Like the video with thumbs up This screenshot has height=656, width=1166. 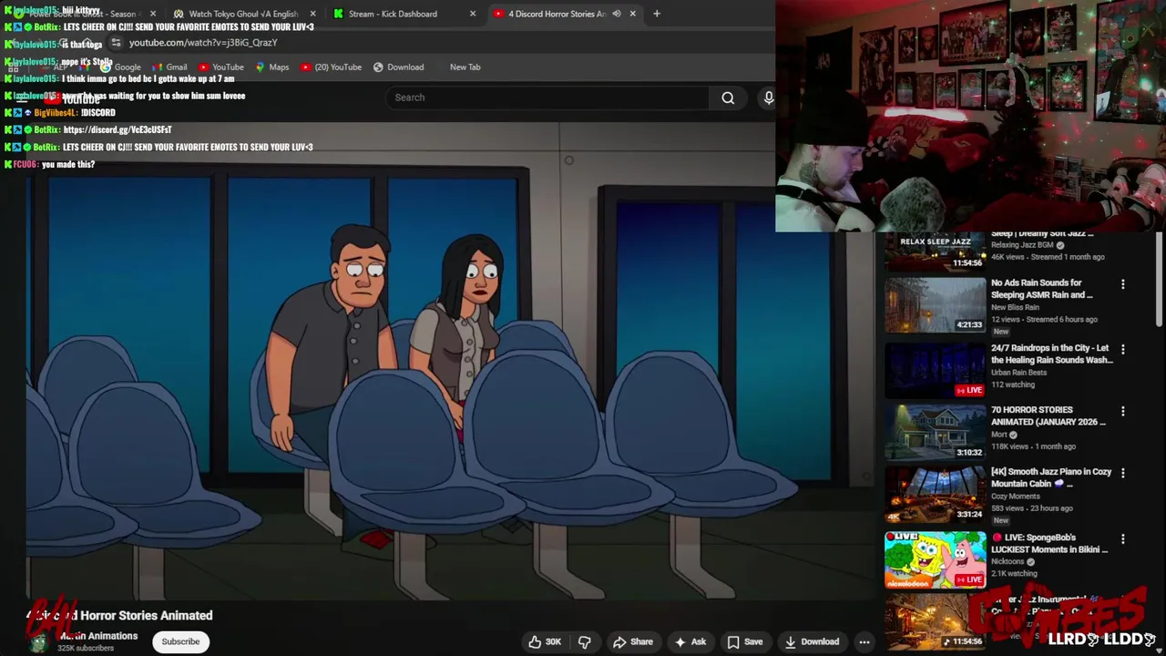tap(544, 641)
